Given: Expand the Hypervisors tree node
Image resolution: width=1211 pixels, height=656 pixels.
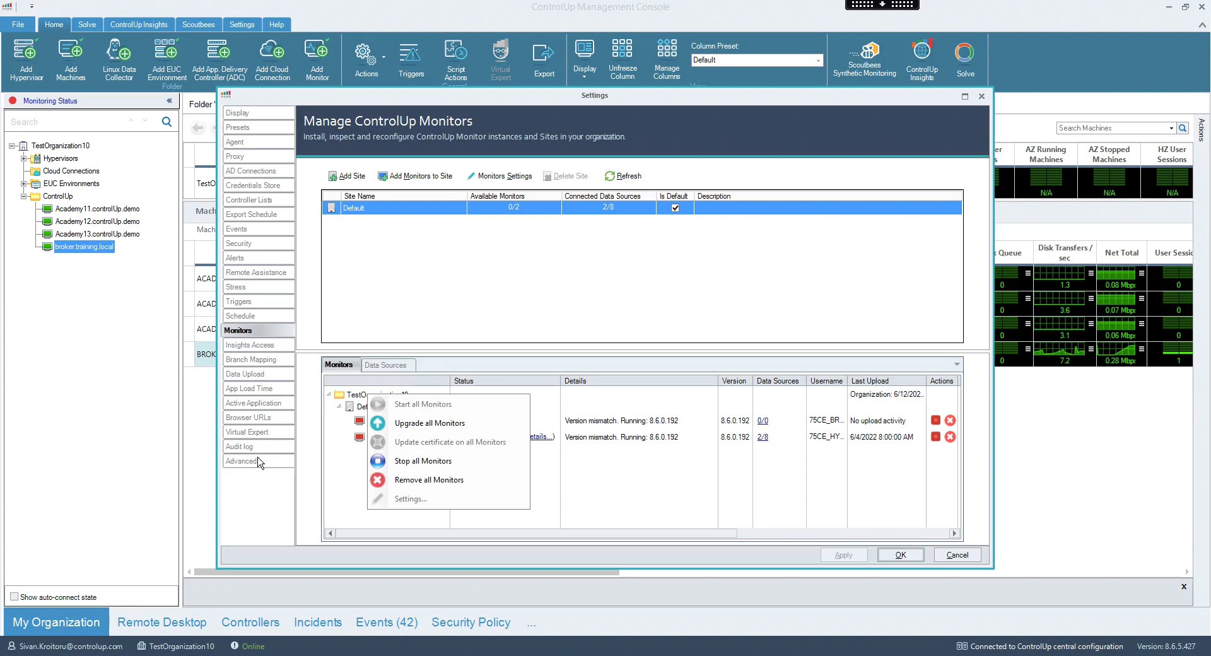Looking at the screenshot, I should click(x=24, y=158).
